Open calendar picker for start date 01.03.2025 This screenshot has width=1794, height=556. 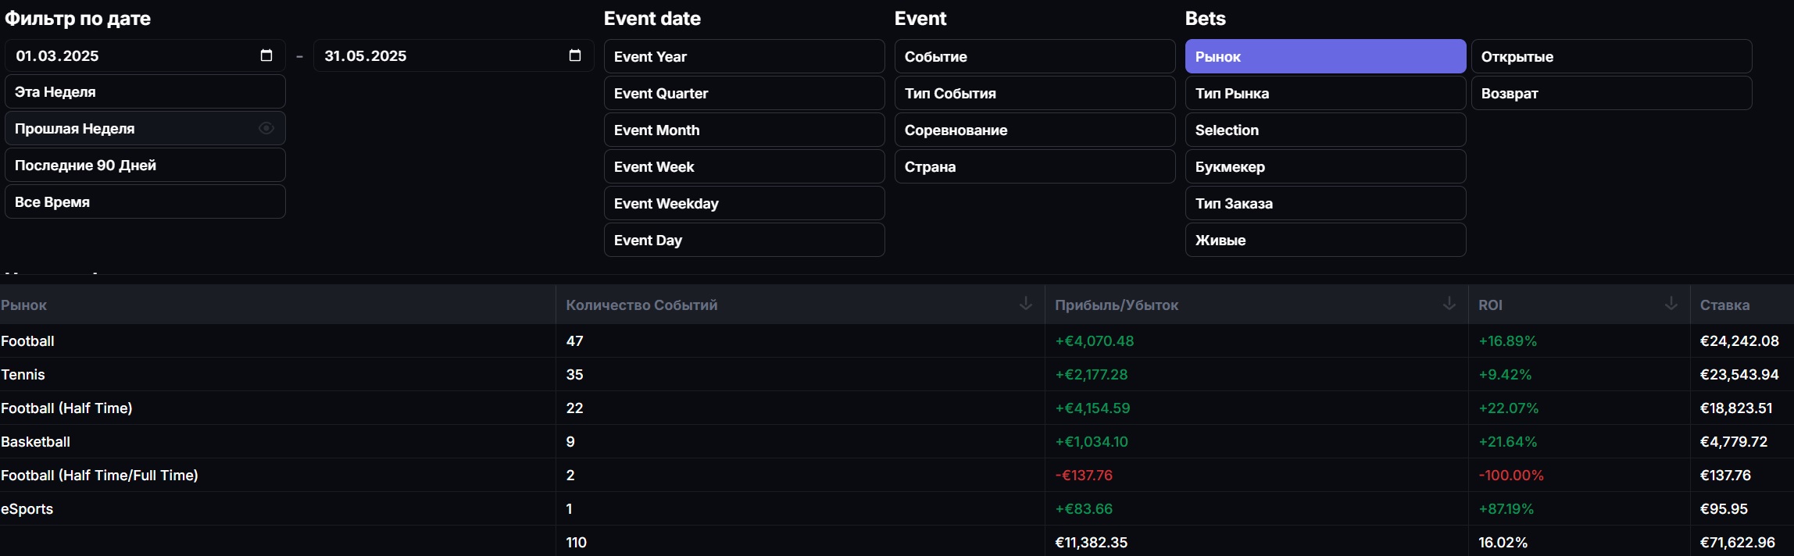click(x=266, y=55)
